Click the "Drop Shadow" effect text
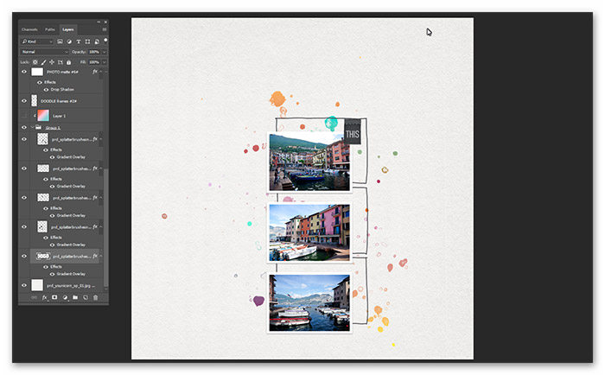Viewport: 605px width, 375px height. [x=62, y=90]
